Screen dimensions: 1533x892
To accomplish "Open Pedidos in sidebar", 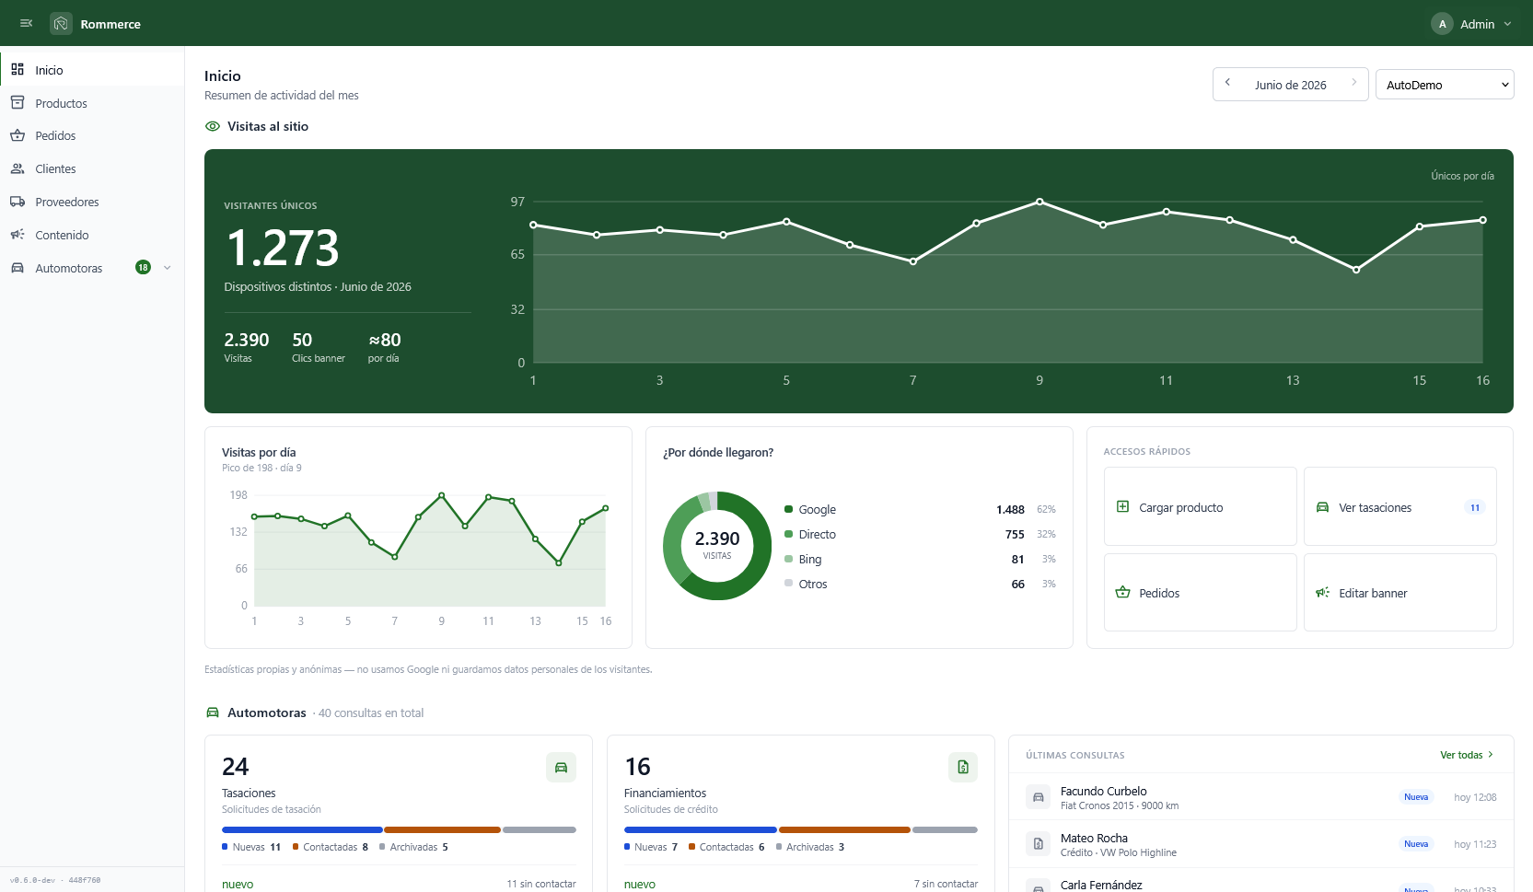I will [92, 135].
